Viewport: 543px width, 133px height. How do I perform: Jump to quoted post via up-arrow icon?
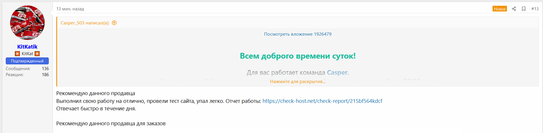coord(114,23)
